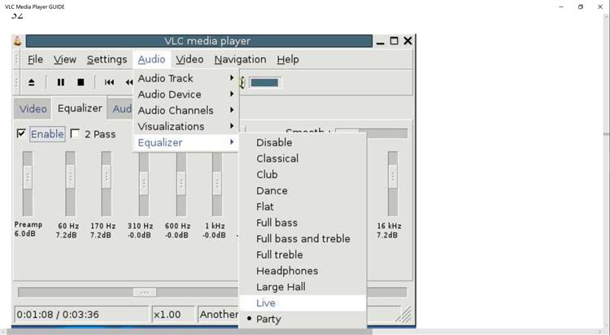Switch to the Video tab
The height and width of the screenshot is (335, 610).
(33, 109)
